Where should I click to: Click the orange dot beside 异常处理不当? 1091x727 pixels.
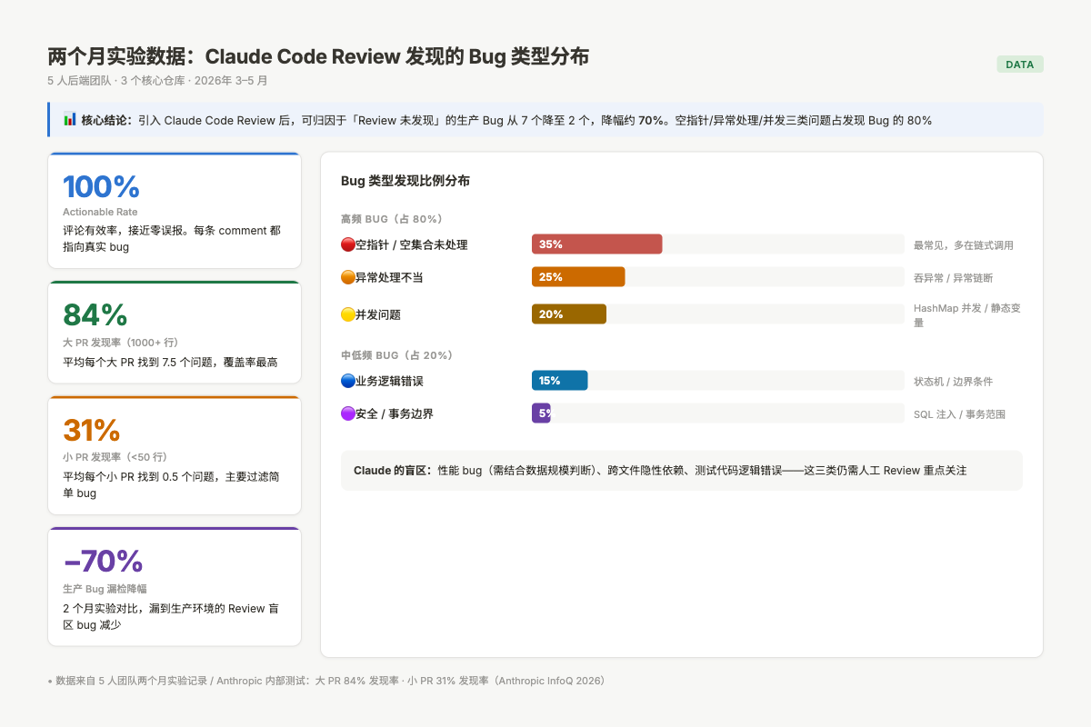coord(347,277)
